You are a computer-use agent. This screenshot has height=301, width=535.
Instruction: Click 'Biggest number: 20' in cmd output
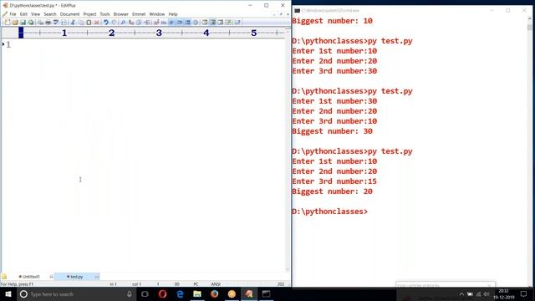[333, 191]
